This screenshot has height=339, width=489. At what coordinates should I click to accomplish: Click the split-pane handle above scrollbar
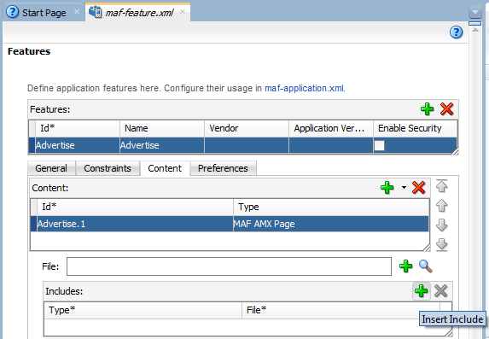475,23
